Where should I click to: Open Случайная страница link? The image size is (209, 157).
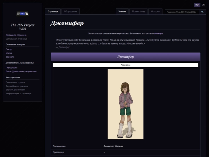16,39
